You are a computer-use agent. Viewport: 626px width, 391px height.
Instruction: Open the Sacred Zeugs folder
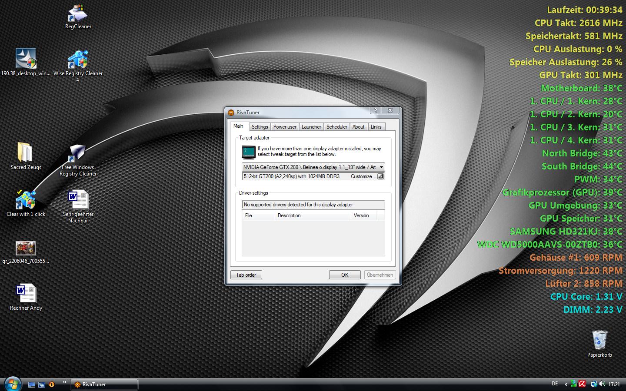[26, 156]
